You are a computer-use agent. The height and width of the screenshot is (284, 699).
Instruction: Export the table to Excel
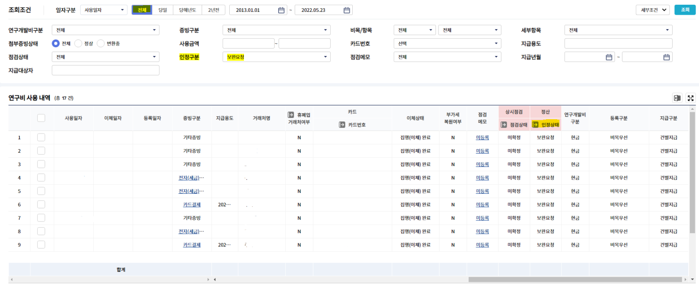pyautogui.click(x=677, y=98)
